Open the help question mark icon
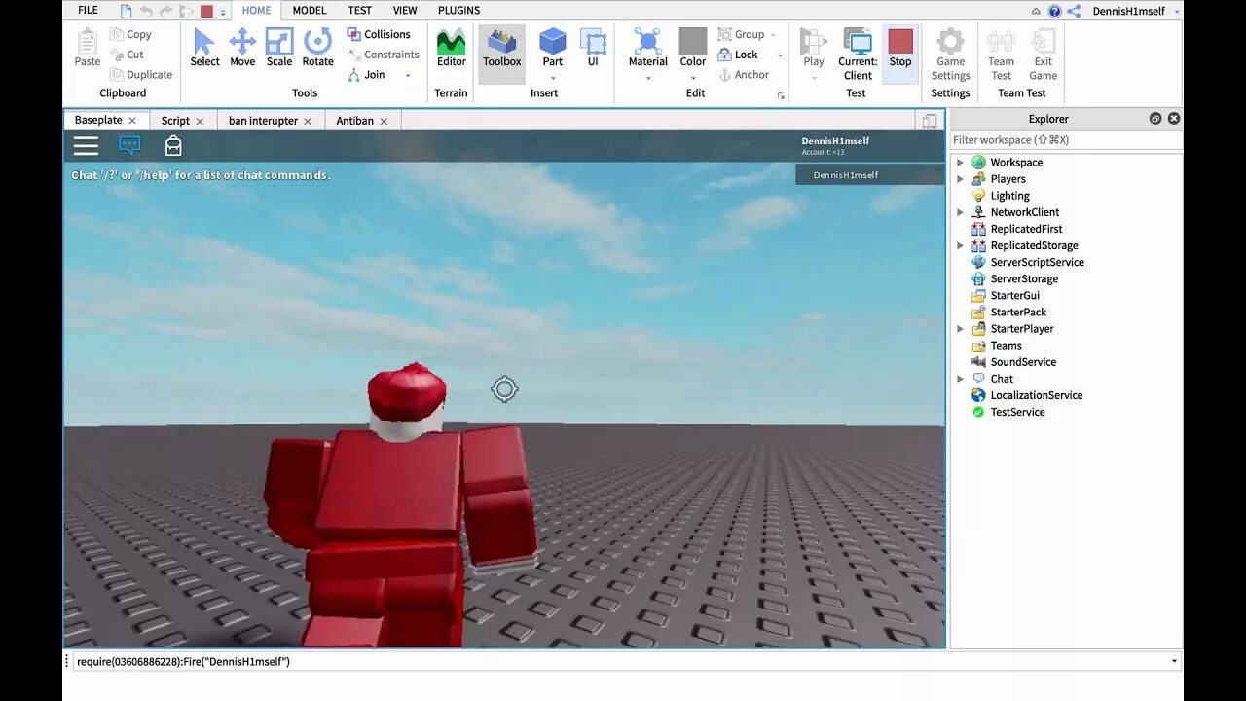This screenshot has height=701, width=1246. click(1054, 11)
